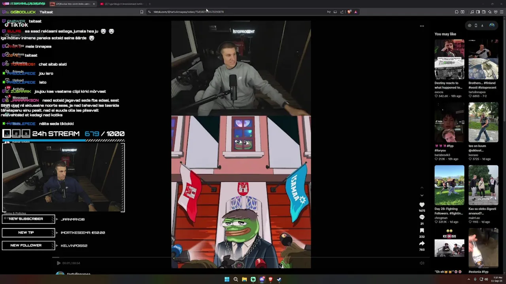Like the TikTok video with the heart icon
The width and height of the screenshot is (506, 284).
(x=422, y=205)
